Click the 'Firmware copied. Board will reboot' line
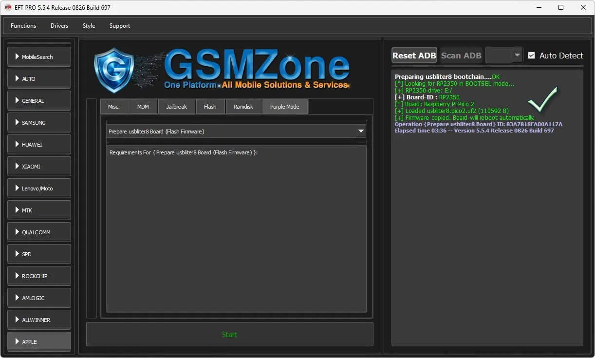The width and height of the screenshot is (595, 358). pyautogui.click(x=465, y=118)
